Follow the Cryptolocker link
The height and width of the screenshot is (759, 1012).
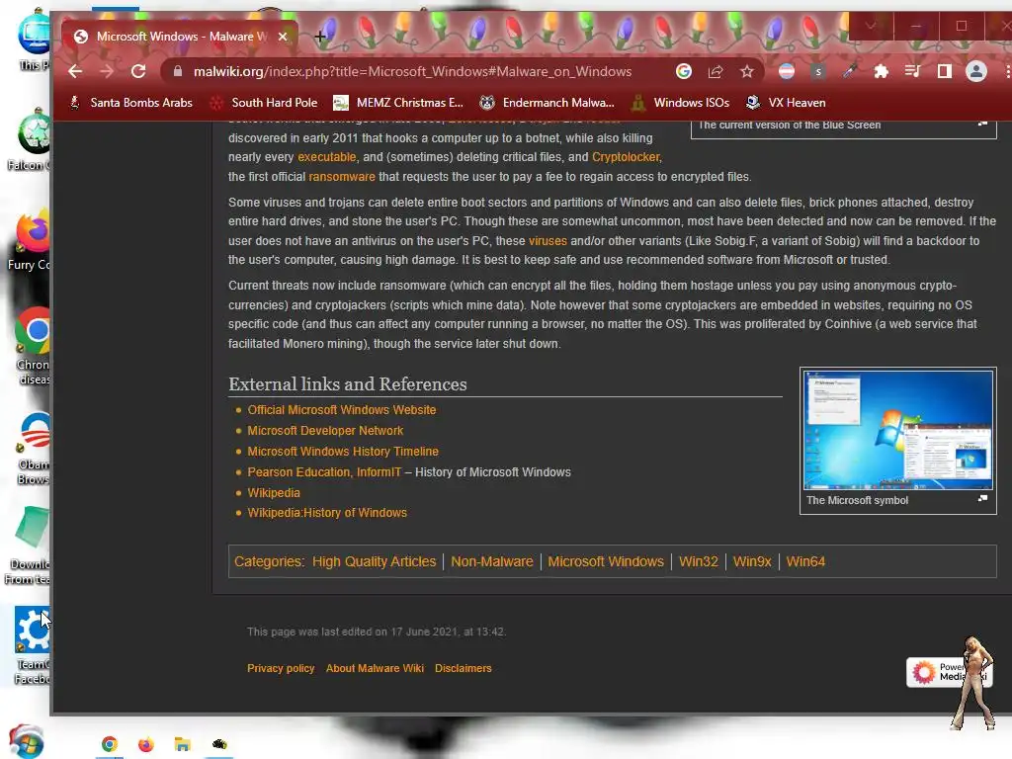[x=626, y=157]
